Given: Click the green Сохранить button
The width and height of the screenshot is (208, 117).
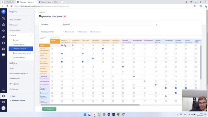Looking at the screenshot, I should click(49, 109).
